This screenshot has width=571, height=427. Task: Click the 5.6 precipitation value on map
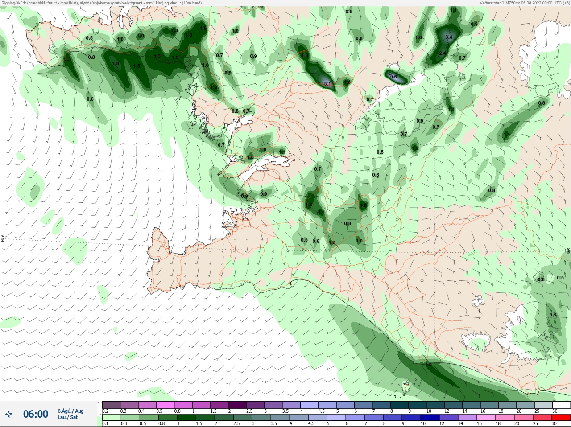[x=393, y=77]
